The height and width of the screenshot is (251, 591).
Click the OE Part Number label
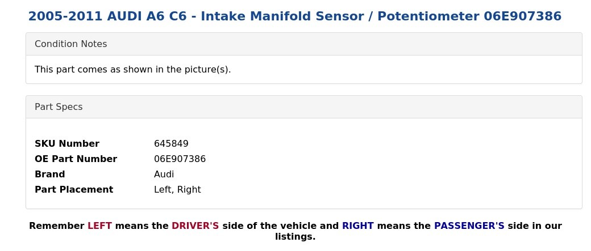tap(76, 159)
